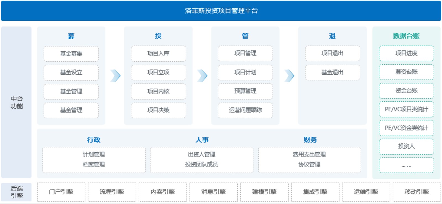Click 费用支出管理 under 财务
Viewport: 442px width, 204px height.
pyautogui.click(x=309, y=155)
